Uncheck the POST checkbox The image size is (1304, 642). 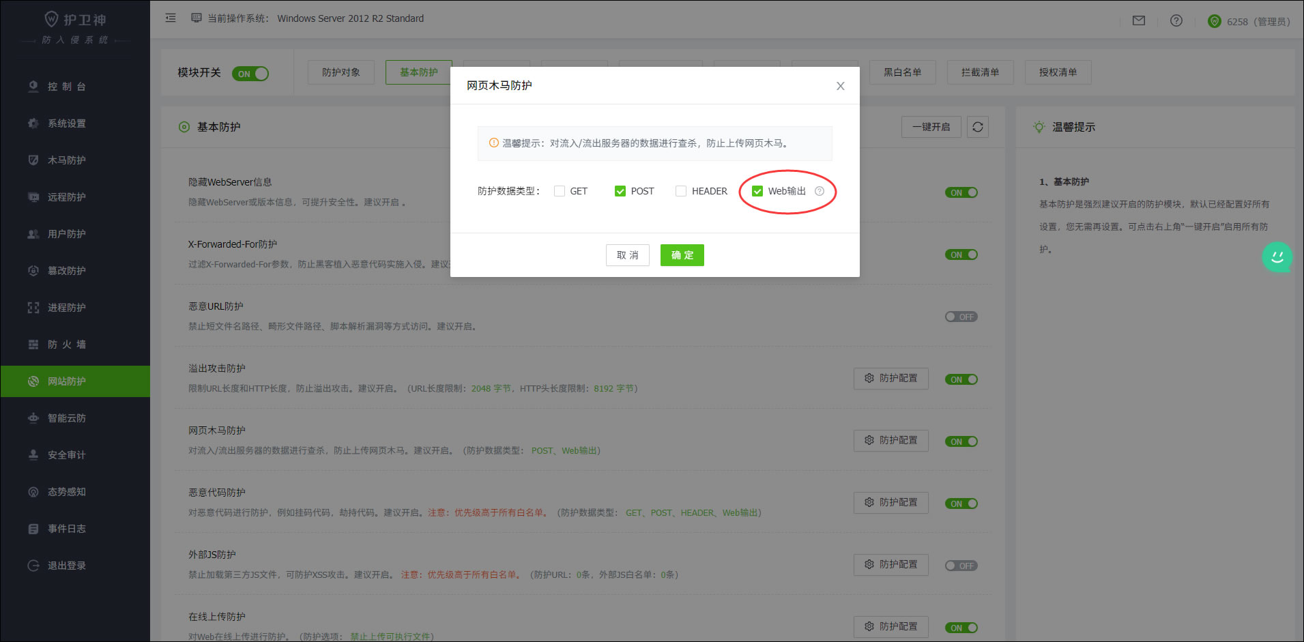620,191
